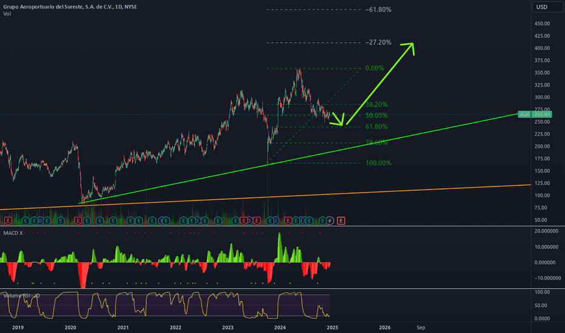Click 2025 on the time axis

click(x=332, y=328)
